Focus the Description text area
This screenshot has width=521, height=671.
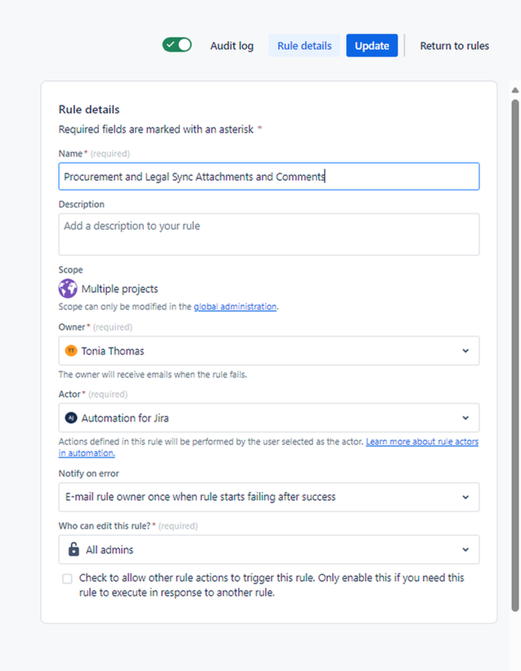(x=268, y=235)
